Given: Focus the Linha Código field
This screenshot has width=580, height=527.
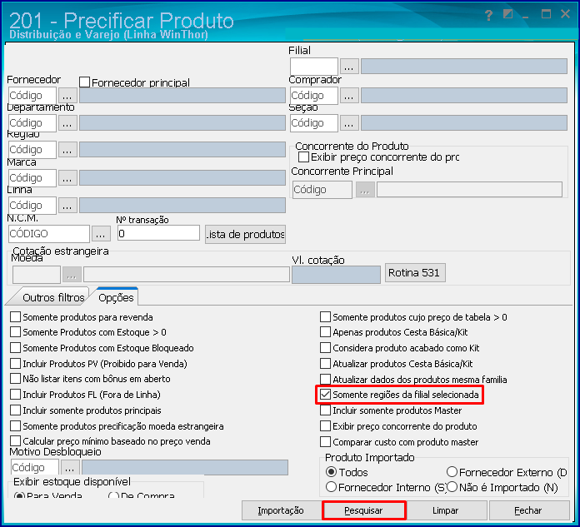Looking at the screenshot, I should pos(32,205).
